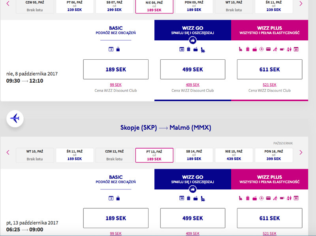
Task: Click Wizz Plus two-passengers icon, 13 października flight
Action: (289, 198)
